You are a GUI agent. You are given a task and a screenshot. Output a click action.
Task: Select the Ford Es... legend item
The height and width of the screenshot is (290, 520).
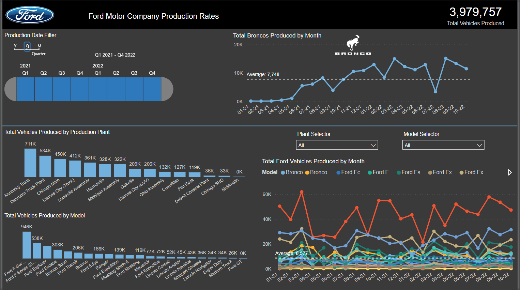(x=411, y=172)
